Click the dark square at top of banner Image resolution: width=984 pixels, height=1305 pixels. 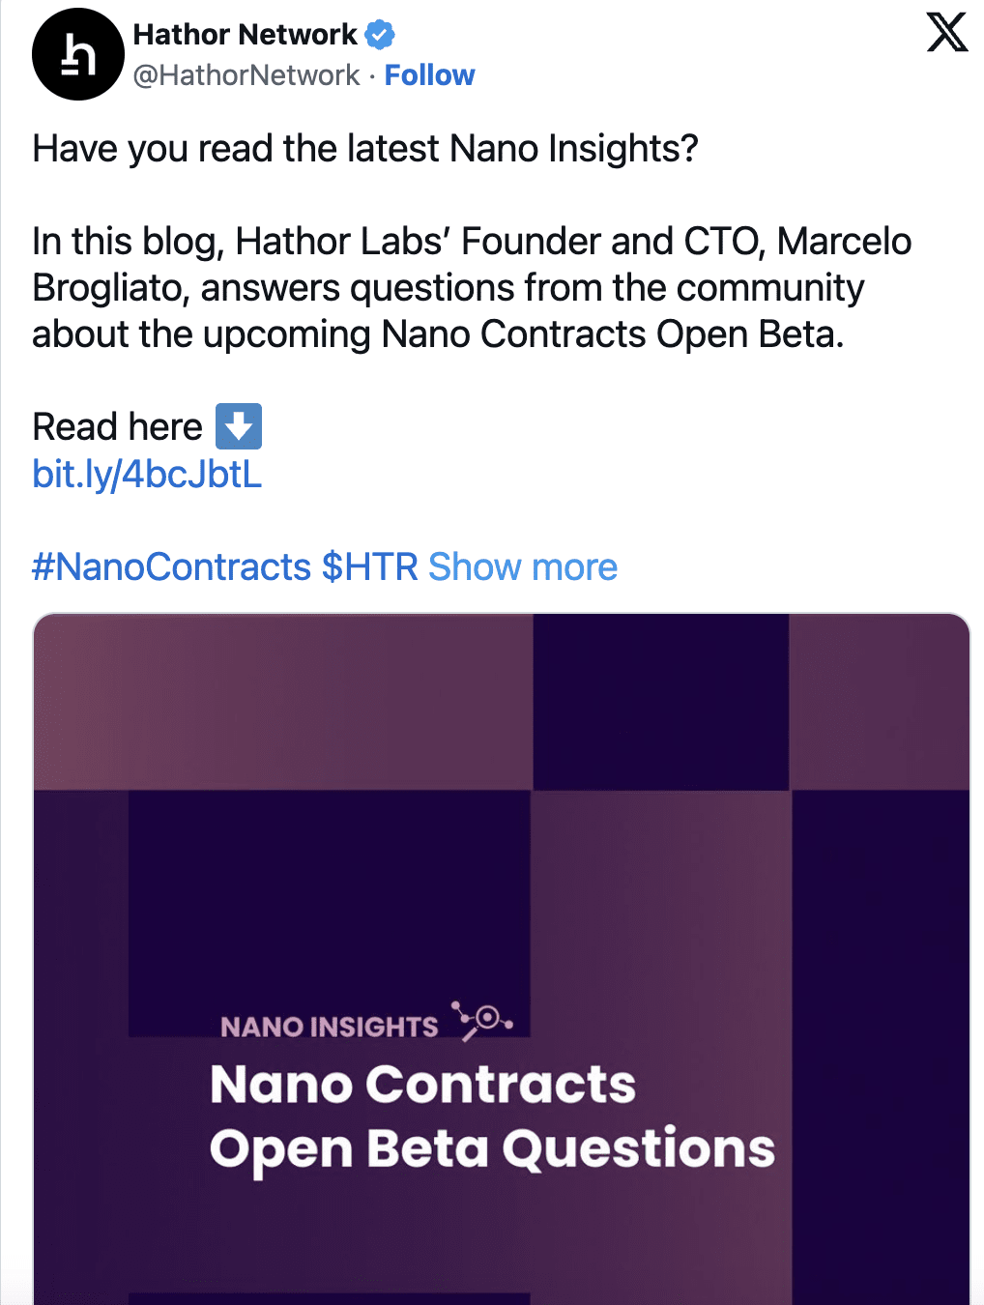[660, 701]
